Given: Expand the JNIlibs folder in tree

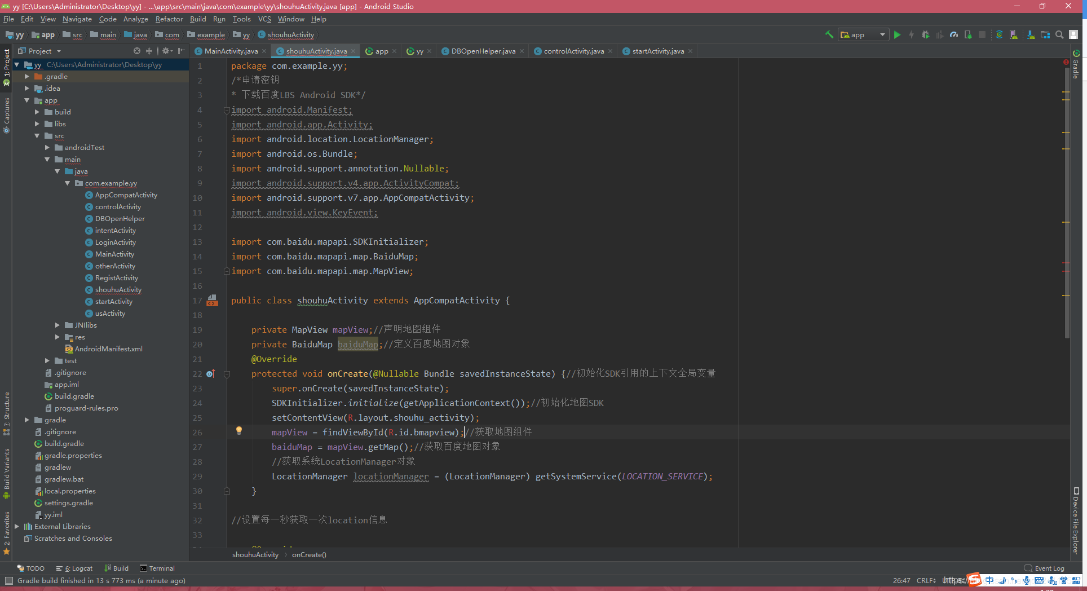Looking at the screenshot, I should tap(57, 325).
